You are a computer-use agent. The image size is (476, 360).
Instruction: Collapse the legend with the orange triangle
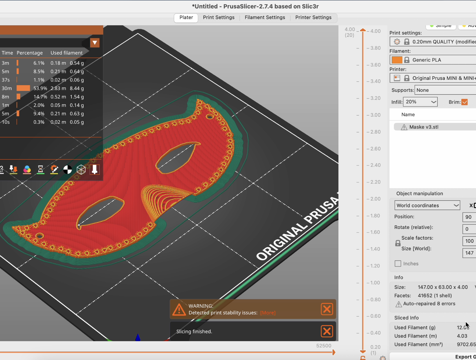click(x=95, y=43)
